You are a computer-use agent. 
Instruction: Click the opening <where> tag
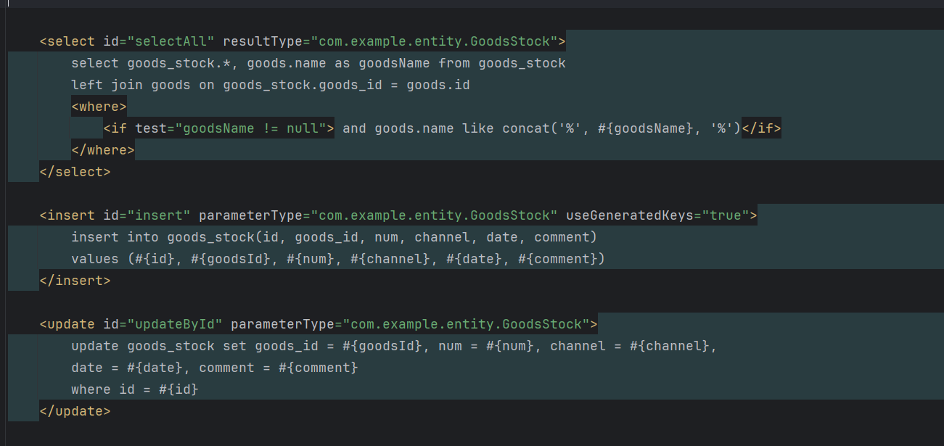(99, 107)
